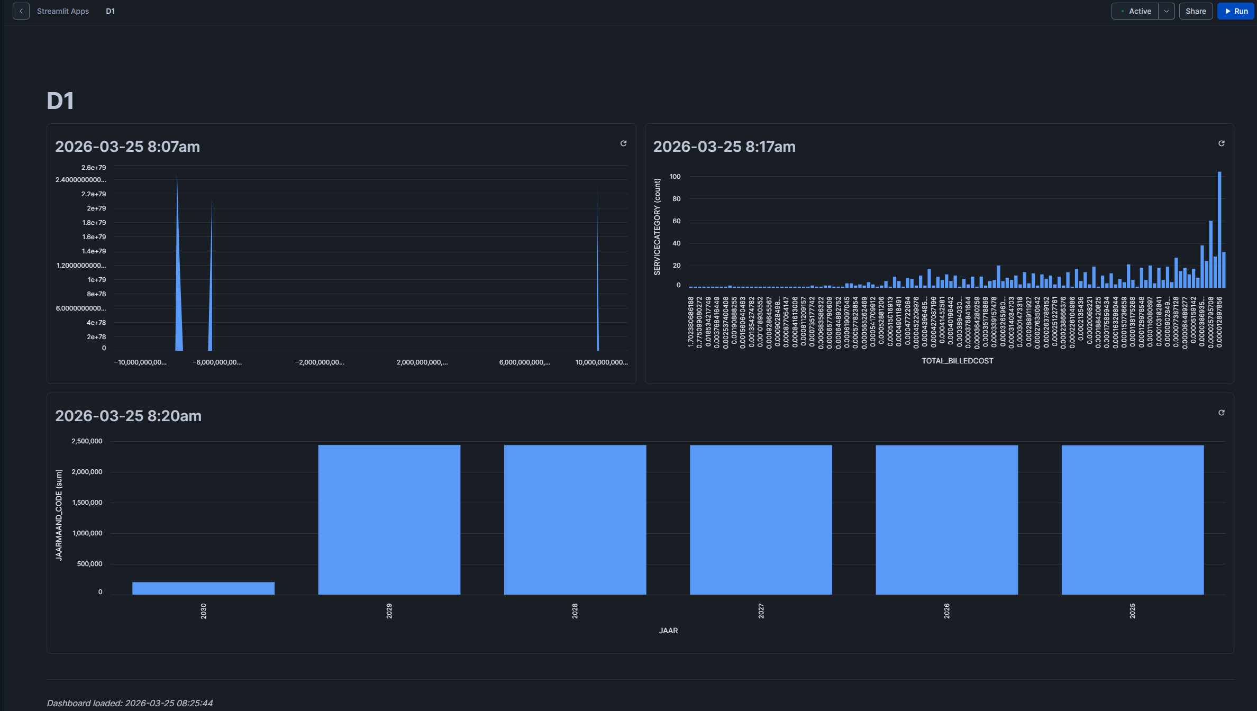Click the D1 breadcrumb label
Viewport: 1257px width, 711px height.
[110, 11]
